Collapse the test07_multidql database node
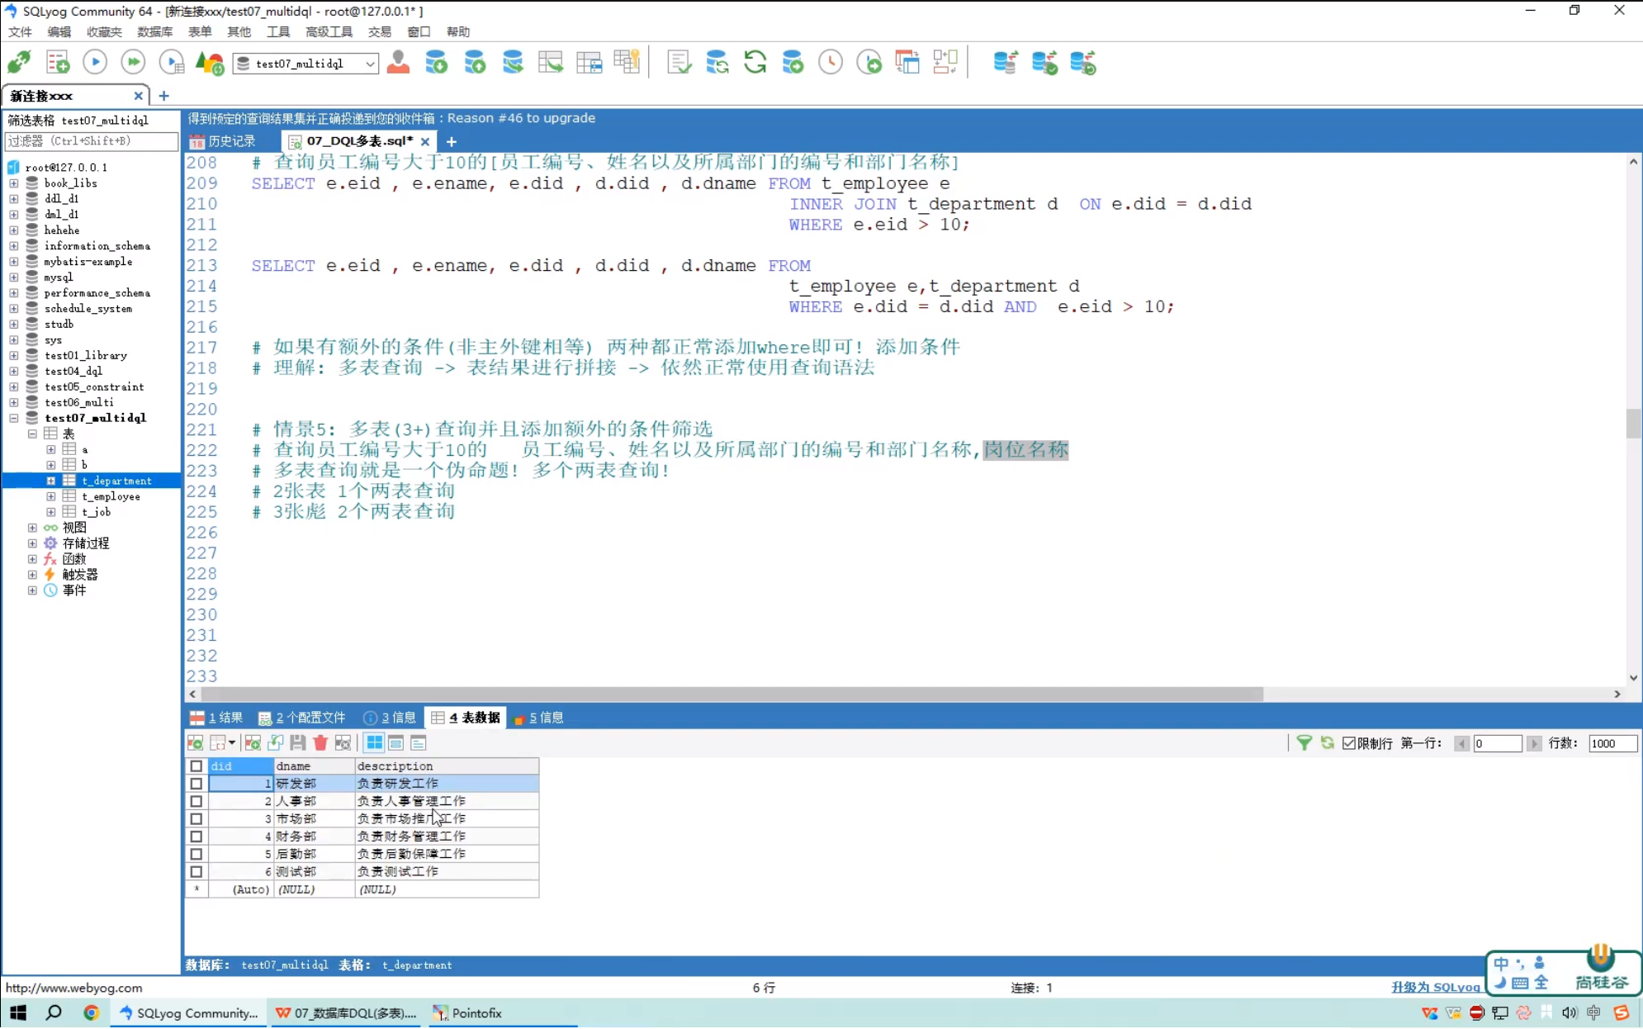The width and height of the screenshot is (1643, 1029). click(14, 419)
